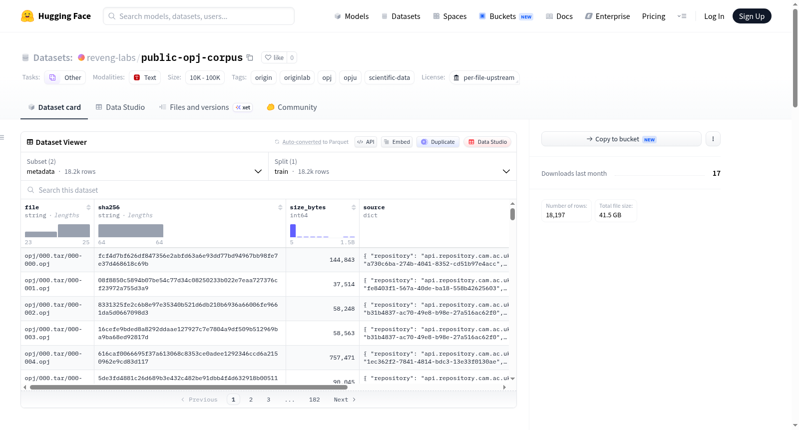Select page 1 in pagination
Screen dimensions: 799x430
(233, 400)
